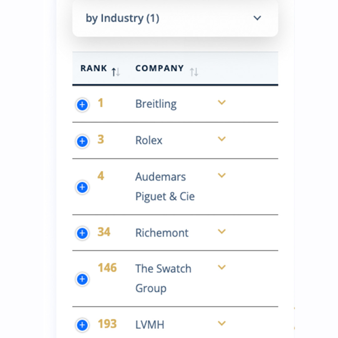Screen dimensions: 338x338
Task: Click the blue plus icon beside Richemont
Action: [82, 233]
